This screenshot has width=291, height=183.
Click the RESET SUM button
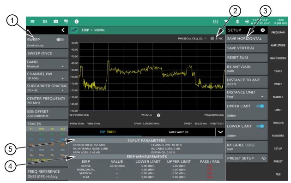(247, 58)
